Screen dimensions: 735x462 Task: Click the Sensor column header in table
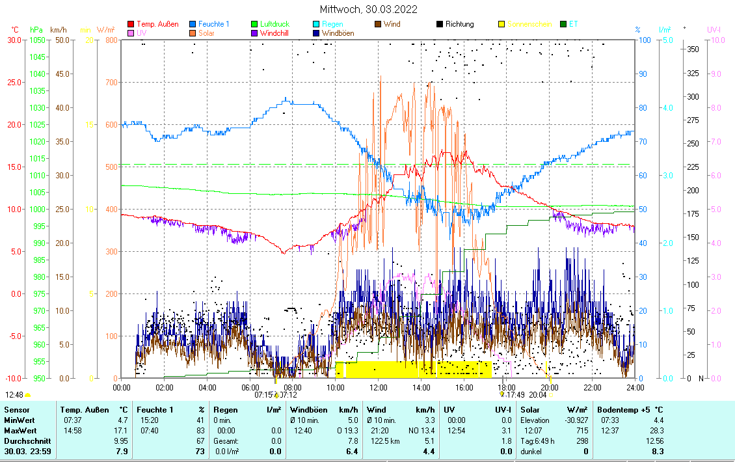pyautogui.click(x=17, y=410)
